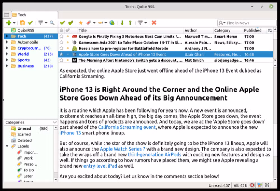280x191 pixels.
Task: Open the label tag dropdown arrow
Action: [94, 23]
